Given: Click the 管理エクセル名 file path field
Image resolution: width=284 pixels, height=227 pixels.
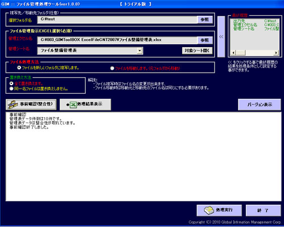Looking at the screenshot, I should tap(117, 40).
